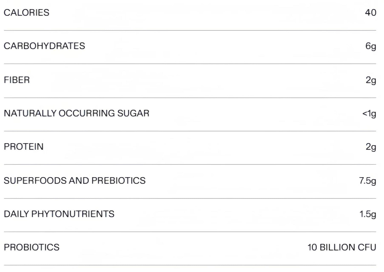Select the calories value 40
Viewport: 384px width, 272px height.
370,13
